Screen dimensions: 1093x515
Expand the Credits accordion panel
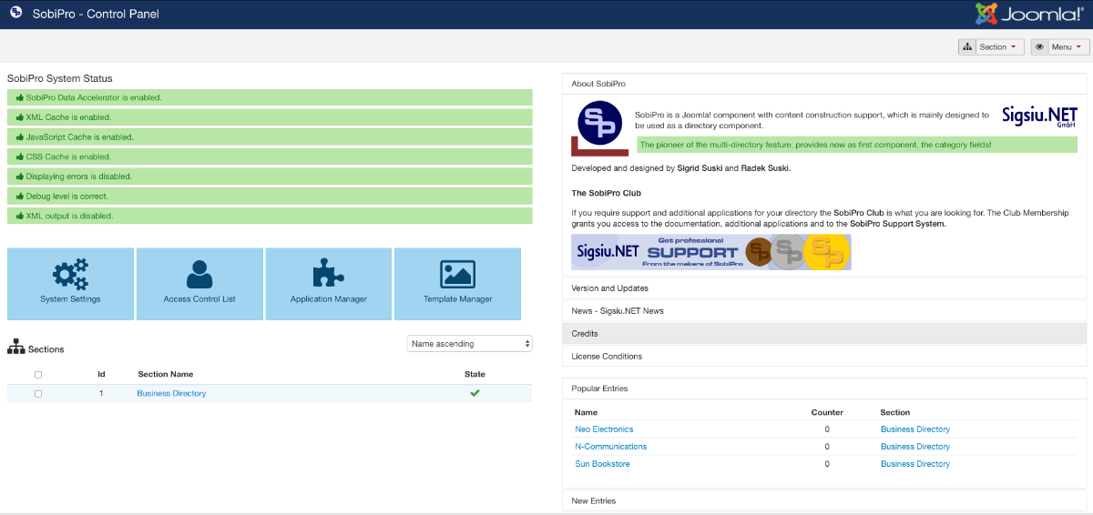click(585, 334)
